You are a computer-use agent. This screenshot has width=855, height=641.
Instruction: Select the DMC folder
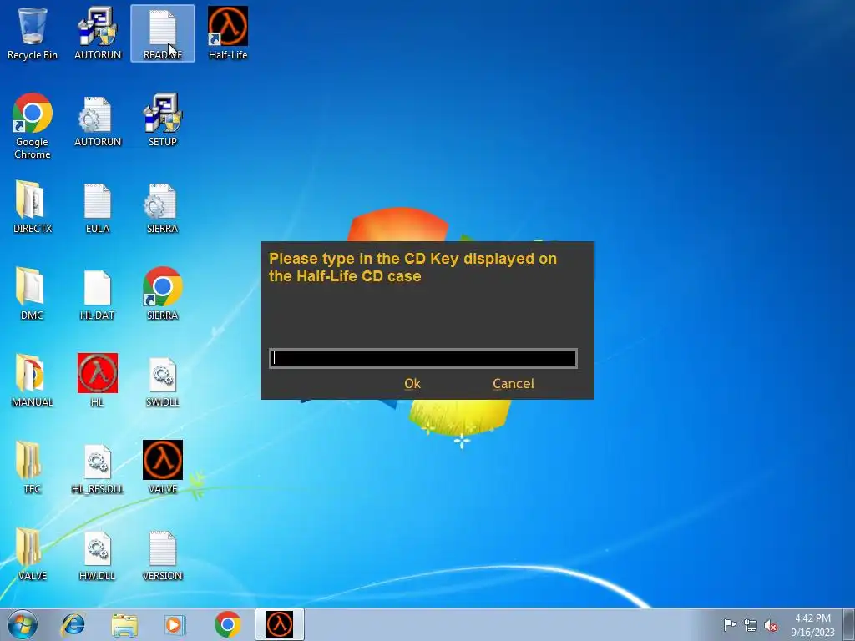[33, 295]
